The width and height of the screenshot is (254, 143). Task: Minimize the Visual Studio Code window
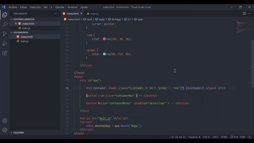(231, 7)
